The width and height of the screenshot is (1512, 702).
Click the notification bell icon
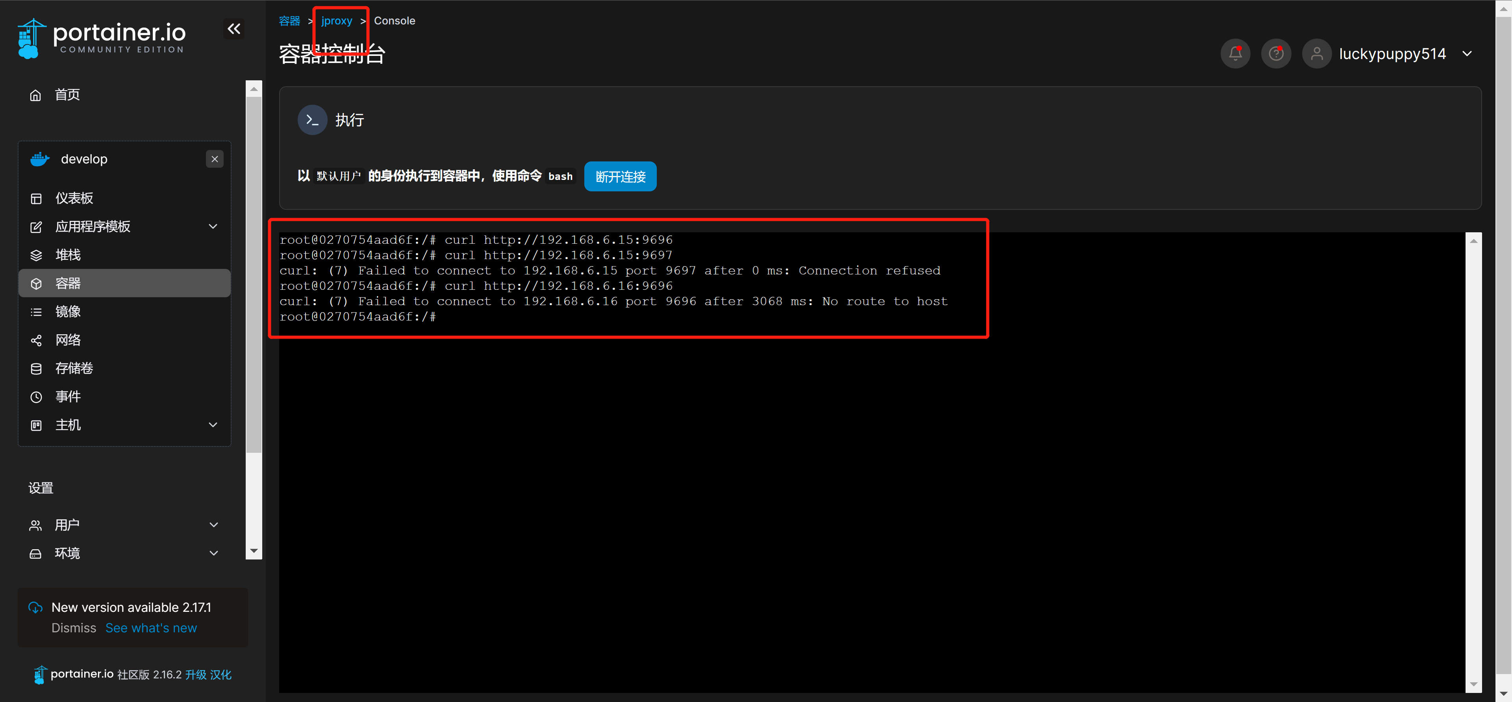(x=1235, y=54)
